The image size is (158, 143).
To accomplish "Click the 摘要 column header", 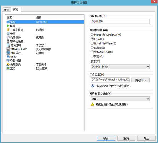I will coord(59,17).
